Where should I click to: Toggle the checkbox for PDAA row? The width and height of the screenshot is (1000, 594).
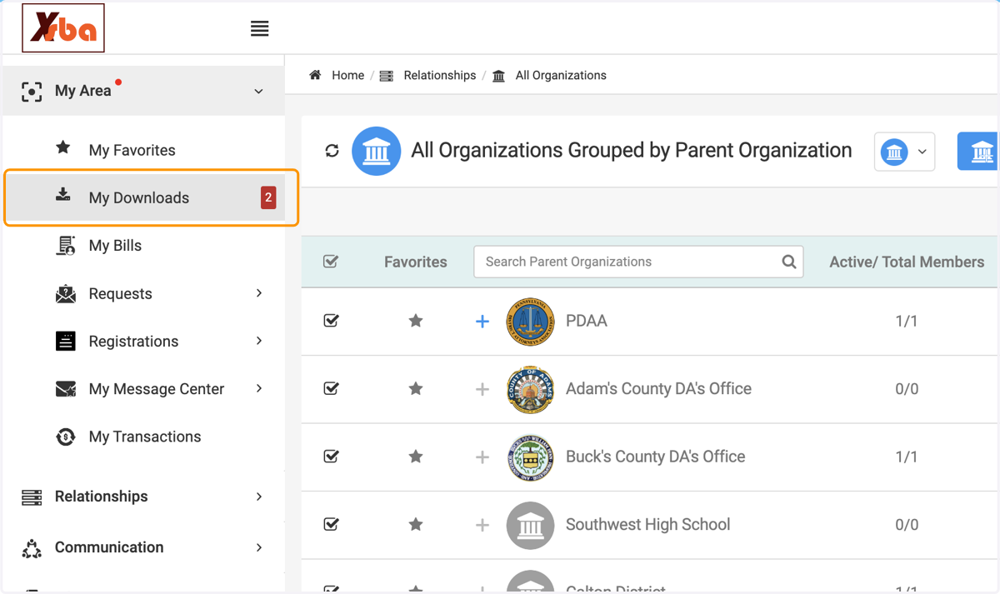point(331,321)
